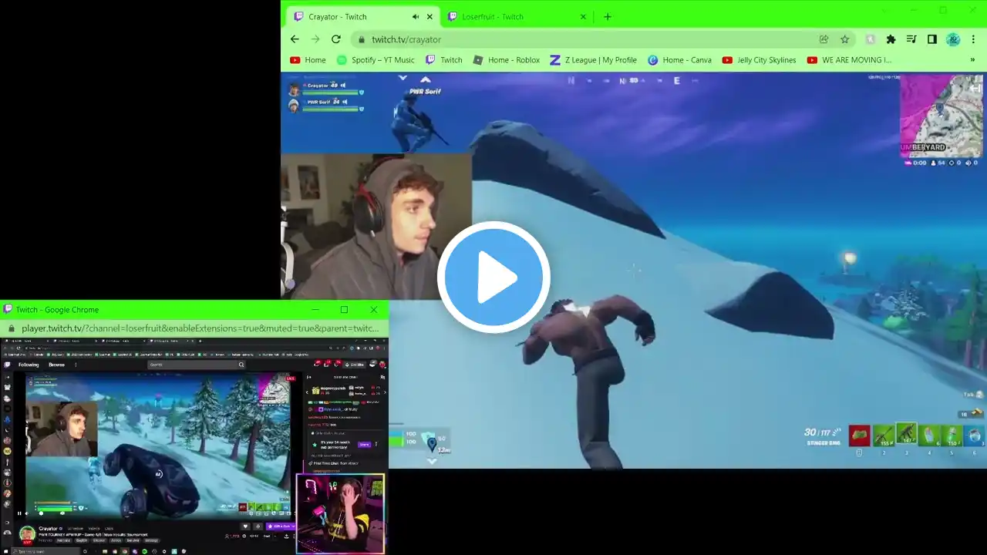This screenshot has height=555, width=987.
Task: Open the media controls icon in toolbar
Action: pos(912,39)
